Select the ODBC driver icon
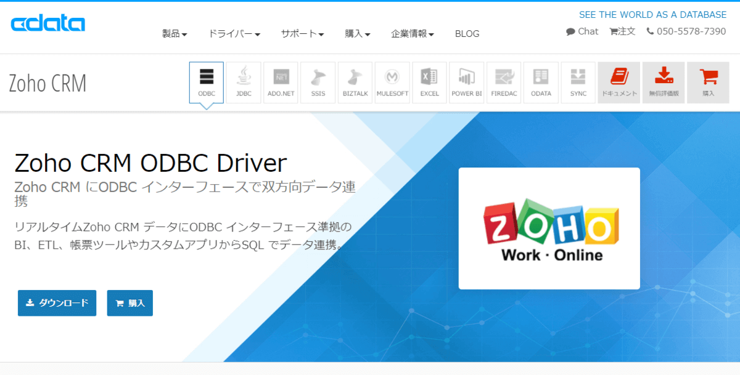Image resolution: width=740 pixels, height=375 pixels. [x=207, y=83]
